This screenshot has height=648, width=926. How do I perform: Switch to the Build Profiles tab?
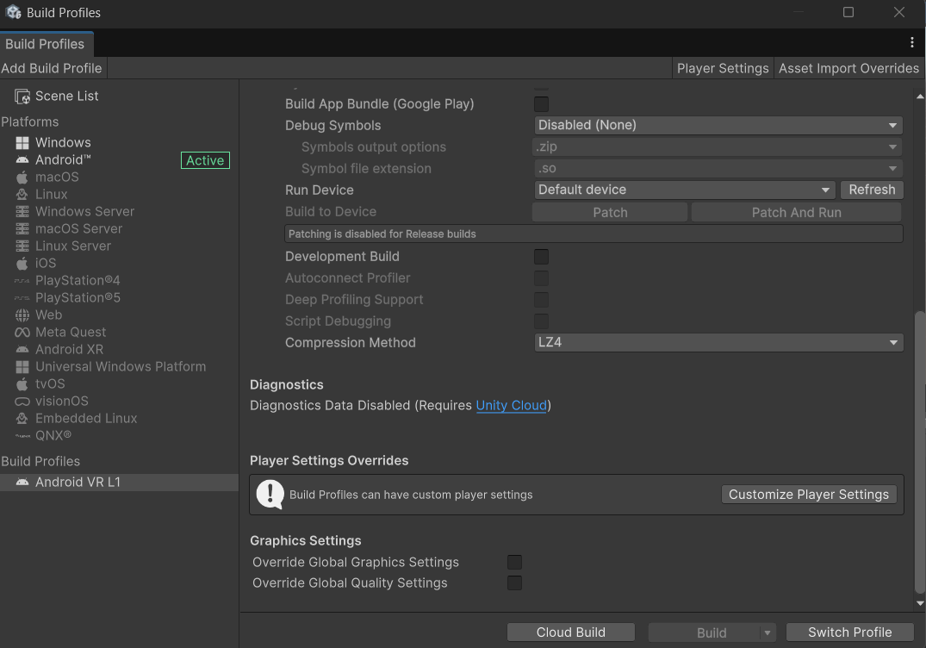[x=47, y=44]
